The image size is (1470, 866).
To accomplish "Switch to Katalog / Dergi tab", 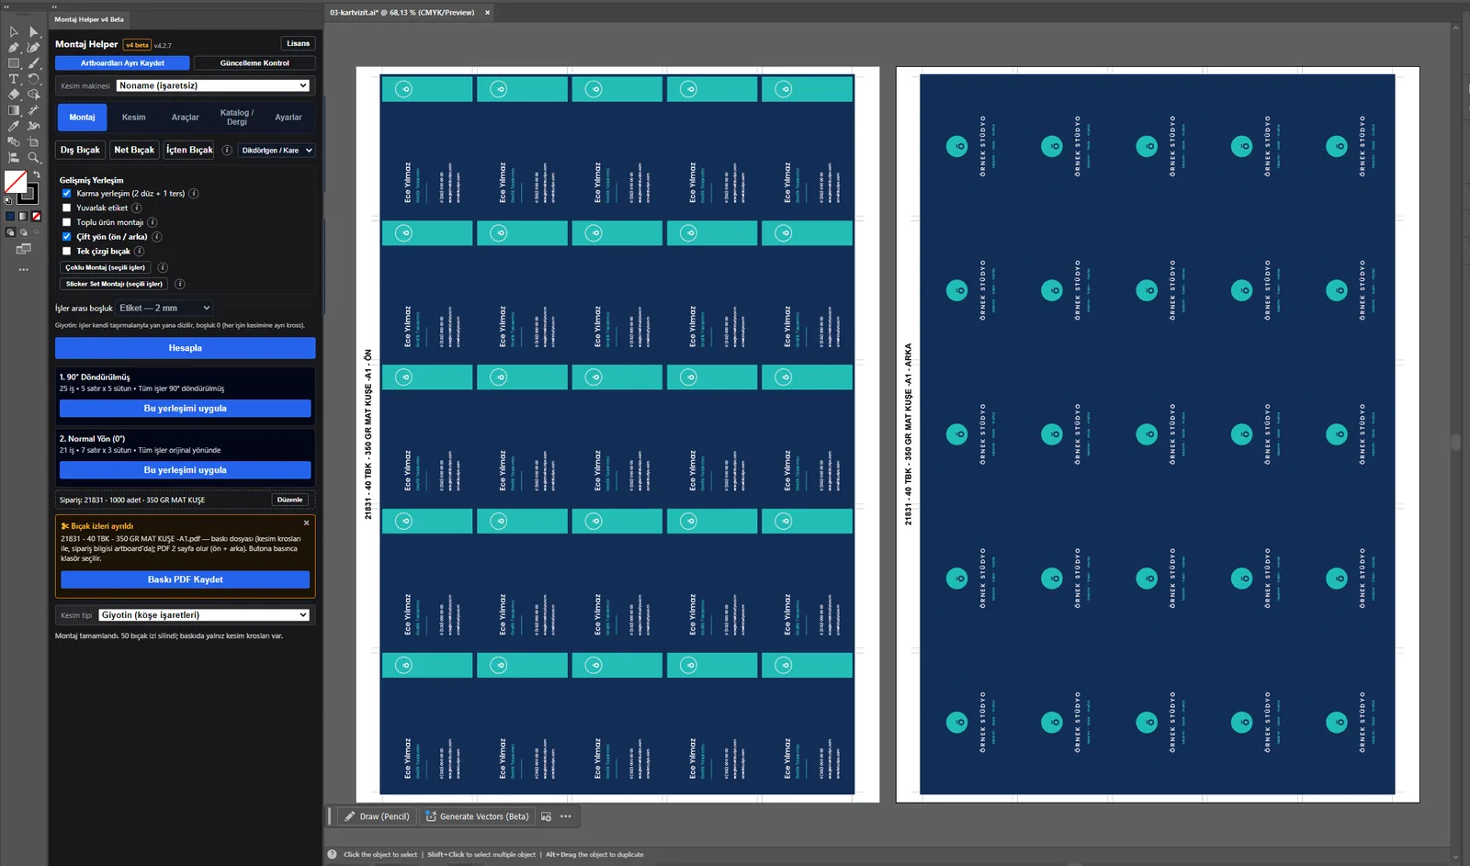I will pos(237,118).
